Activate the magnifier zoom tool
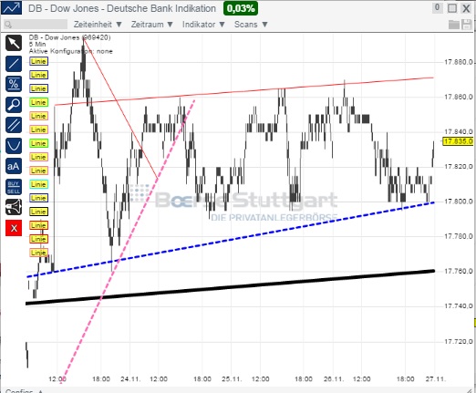 (x=14, y=104)
